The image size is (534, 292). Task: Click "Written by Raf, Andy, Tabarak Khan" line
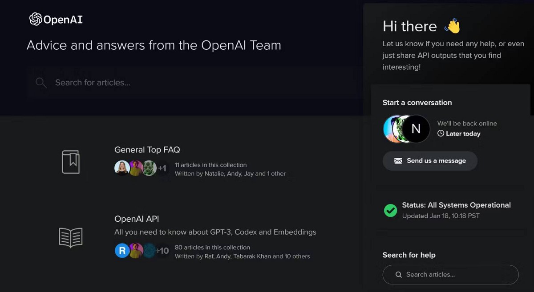[x=243, y=256]
